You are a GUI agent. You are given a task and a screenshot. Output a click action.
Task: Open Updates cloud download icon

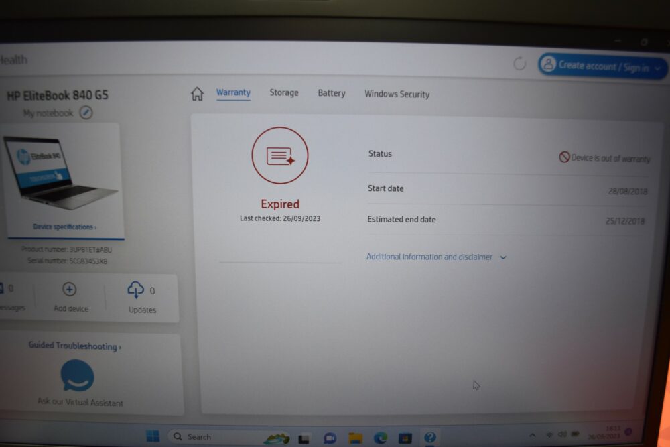coord(135,290)
